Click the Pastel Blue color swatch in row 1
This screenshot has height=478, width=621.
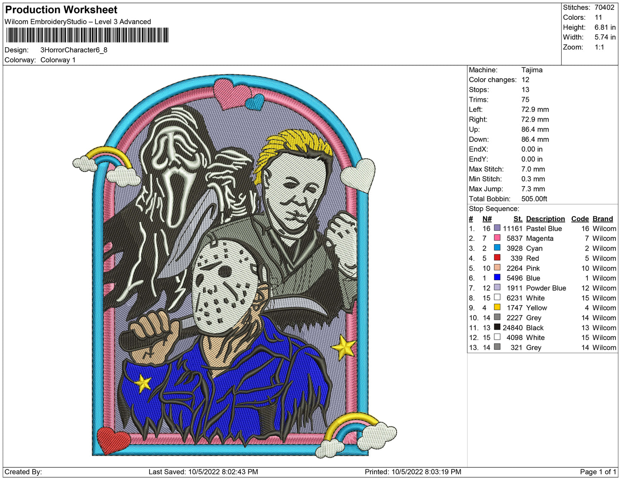pos(497,228)
